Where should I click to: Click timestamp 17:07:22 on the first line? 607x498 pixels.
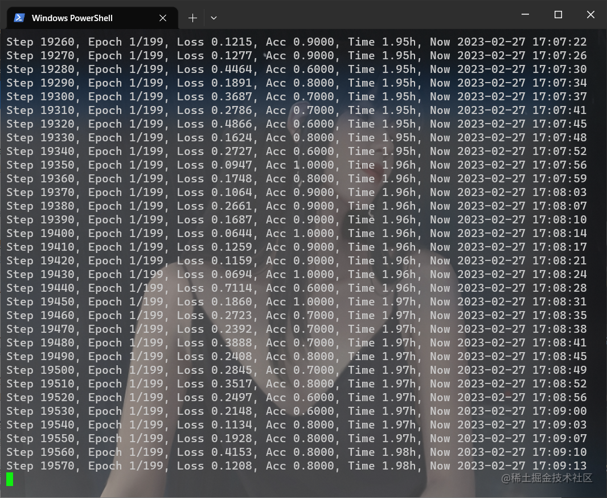coord(559,42)
